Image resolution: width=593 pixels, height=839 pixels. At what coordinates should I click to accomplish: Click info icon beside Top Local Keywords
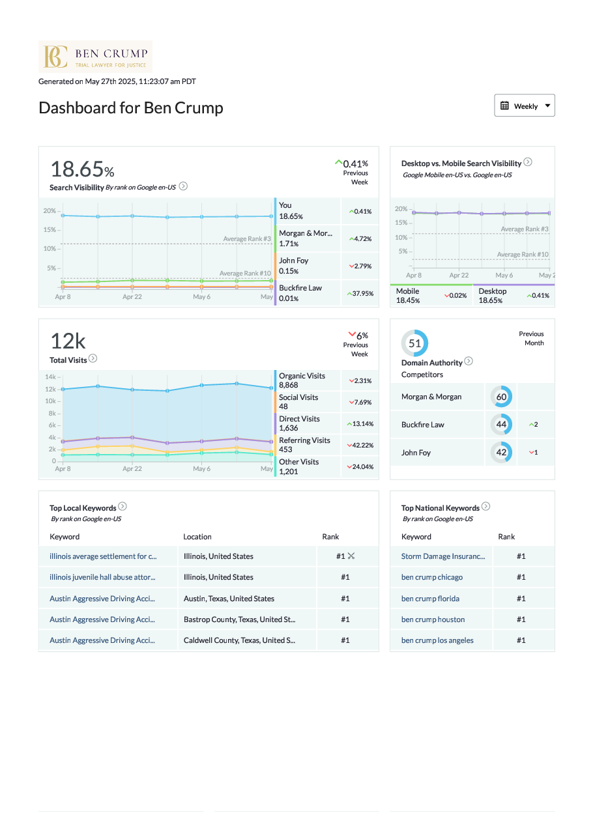[x=123, y=507]
